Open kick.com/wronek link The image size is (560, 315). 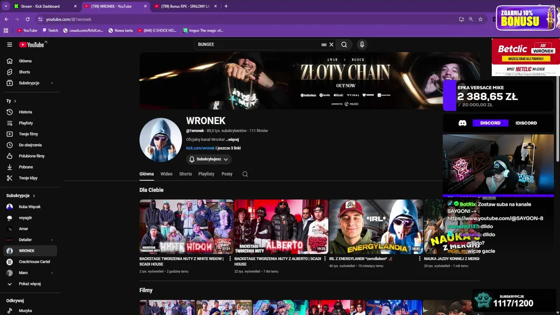coord(200,148)
